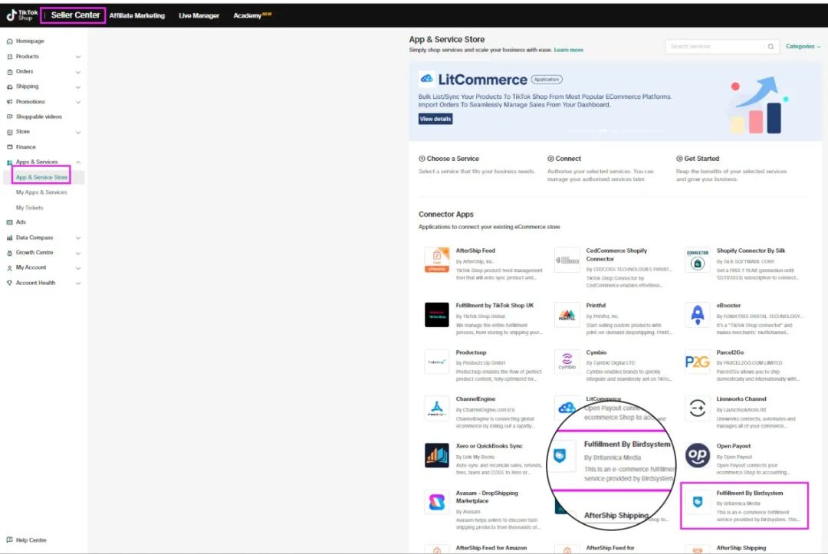Open the Open Payout app icon
Image resolution: width=828 pixels, height=554 pixels.
tap(698, 455)
